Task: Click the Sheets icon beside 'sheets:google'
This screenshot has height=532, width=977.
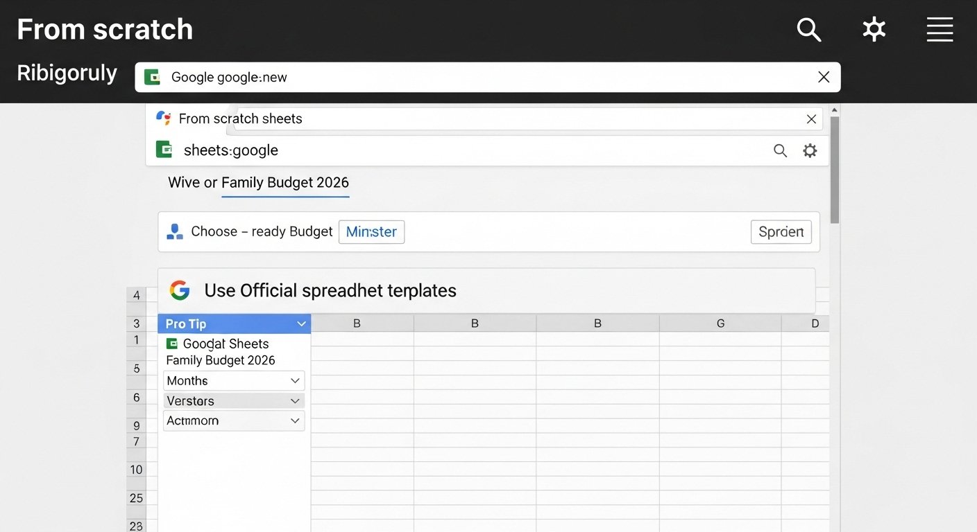Action: point(164,150)
